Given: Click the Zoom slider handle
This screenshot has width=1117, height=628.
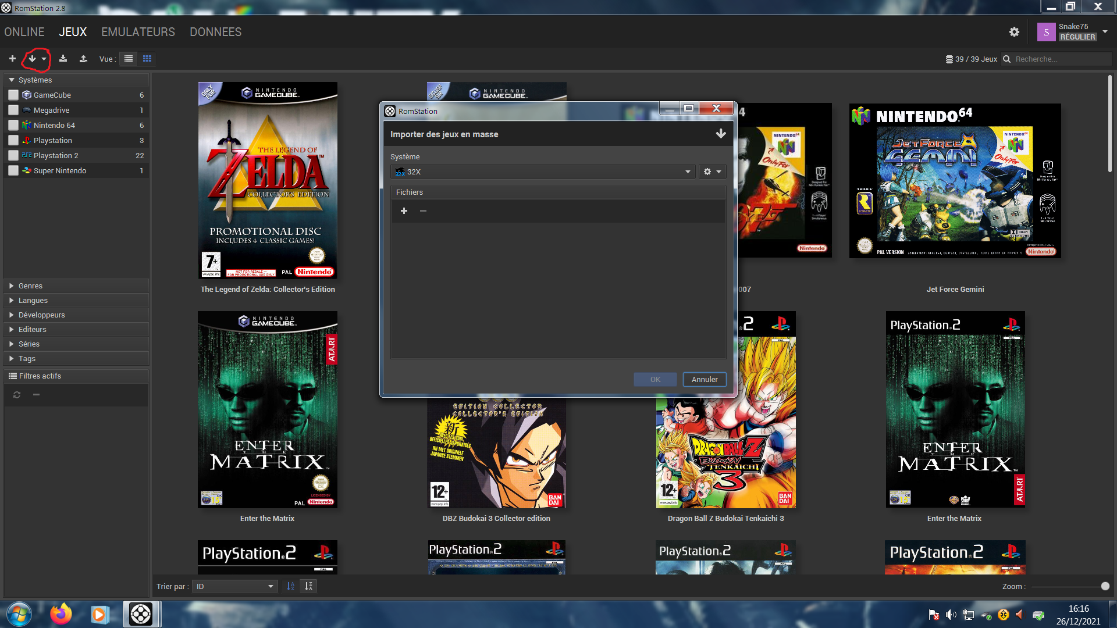Looking at the screenshot, I should click(1105, 586).
